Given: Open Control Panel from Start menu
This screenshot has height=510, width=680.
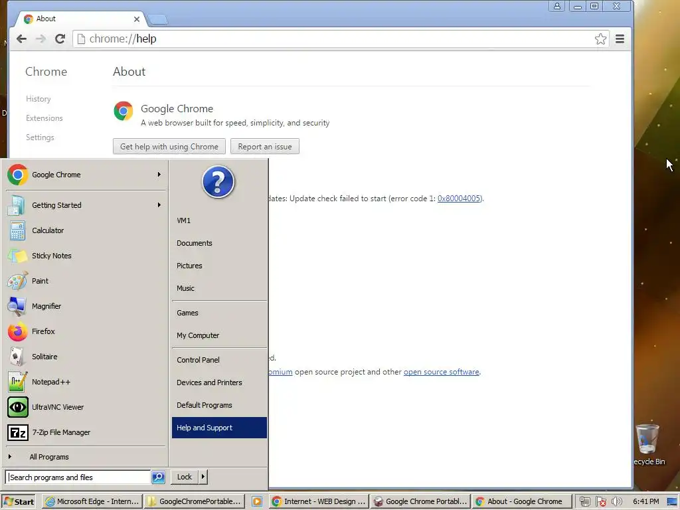Looking at the screenshot, I should (219, 360).
